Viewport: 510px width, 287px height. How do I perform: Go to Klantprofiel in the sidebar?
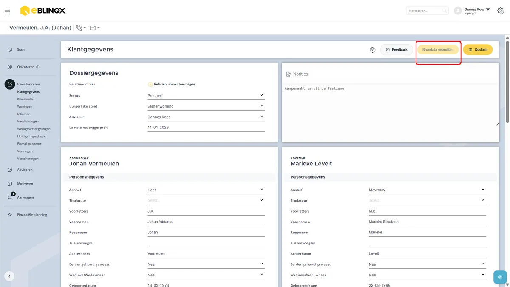[x=26, y=99]
